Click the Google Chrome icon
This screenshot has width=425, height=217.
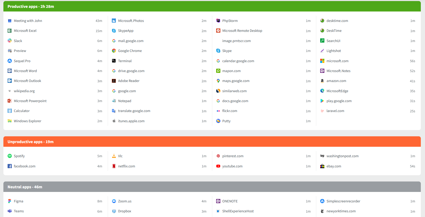pos(114,51)
